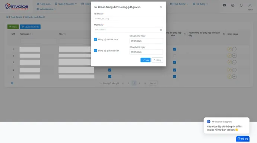Click the more options icon in row 2
This screenshot has height=143, width=257.
[x=234, y=56]
